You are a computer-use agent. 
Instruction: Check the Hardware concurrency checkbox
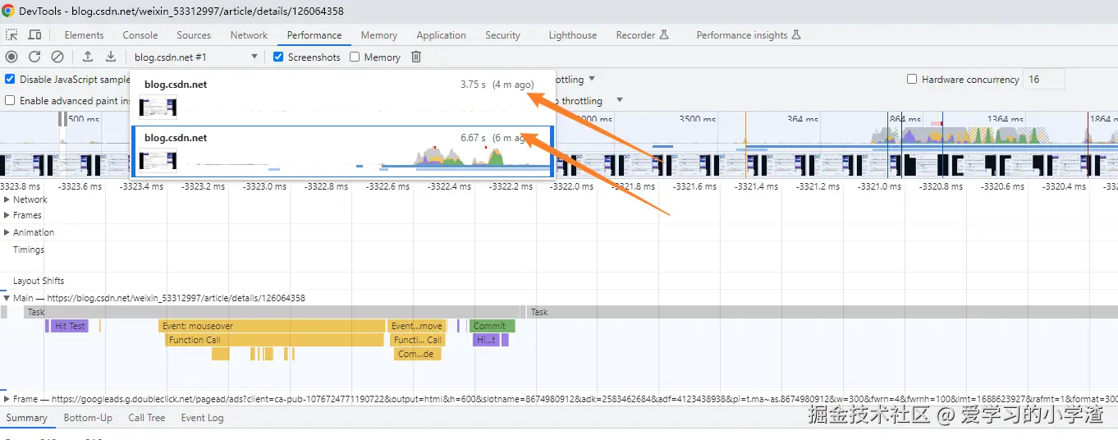click(x=912, y=80)
